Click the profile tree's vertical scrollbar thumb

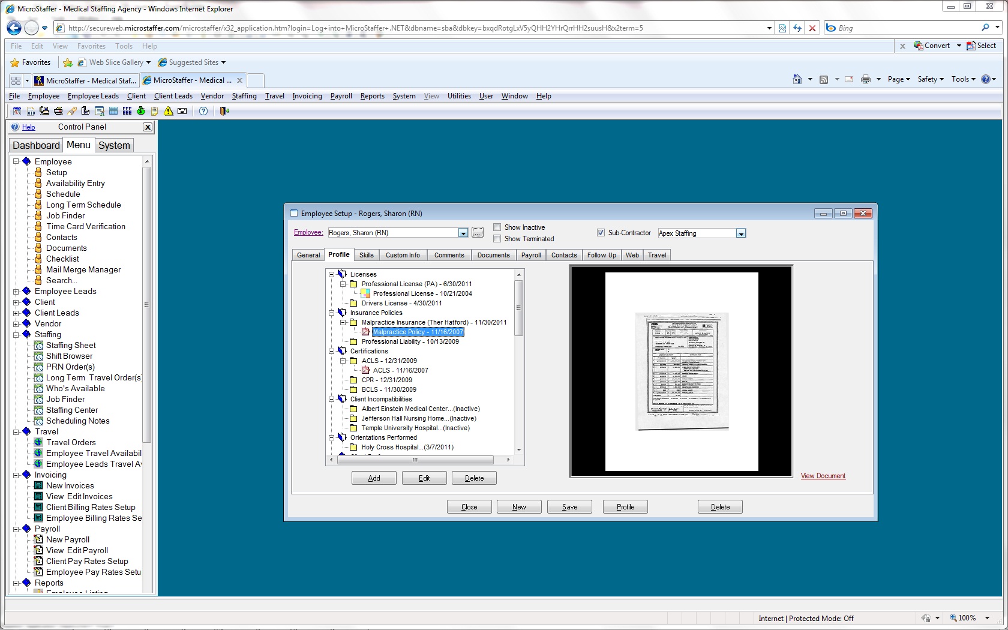pos(518,307)
